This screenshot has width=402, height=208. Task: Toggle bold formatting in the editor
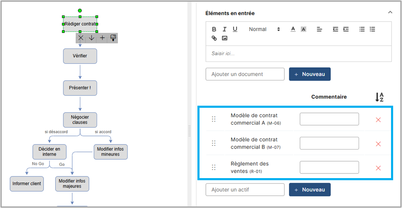tap(214, 29)
